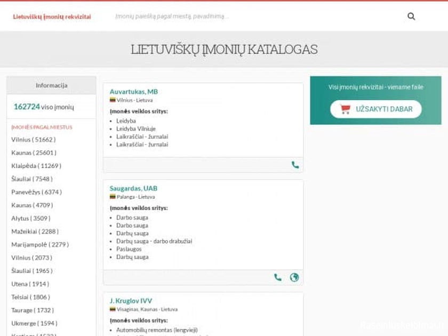Select Šiauliai (1965) city link

tap(32, 271)
